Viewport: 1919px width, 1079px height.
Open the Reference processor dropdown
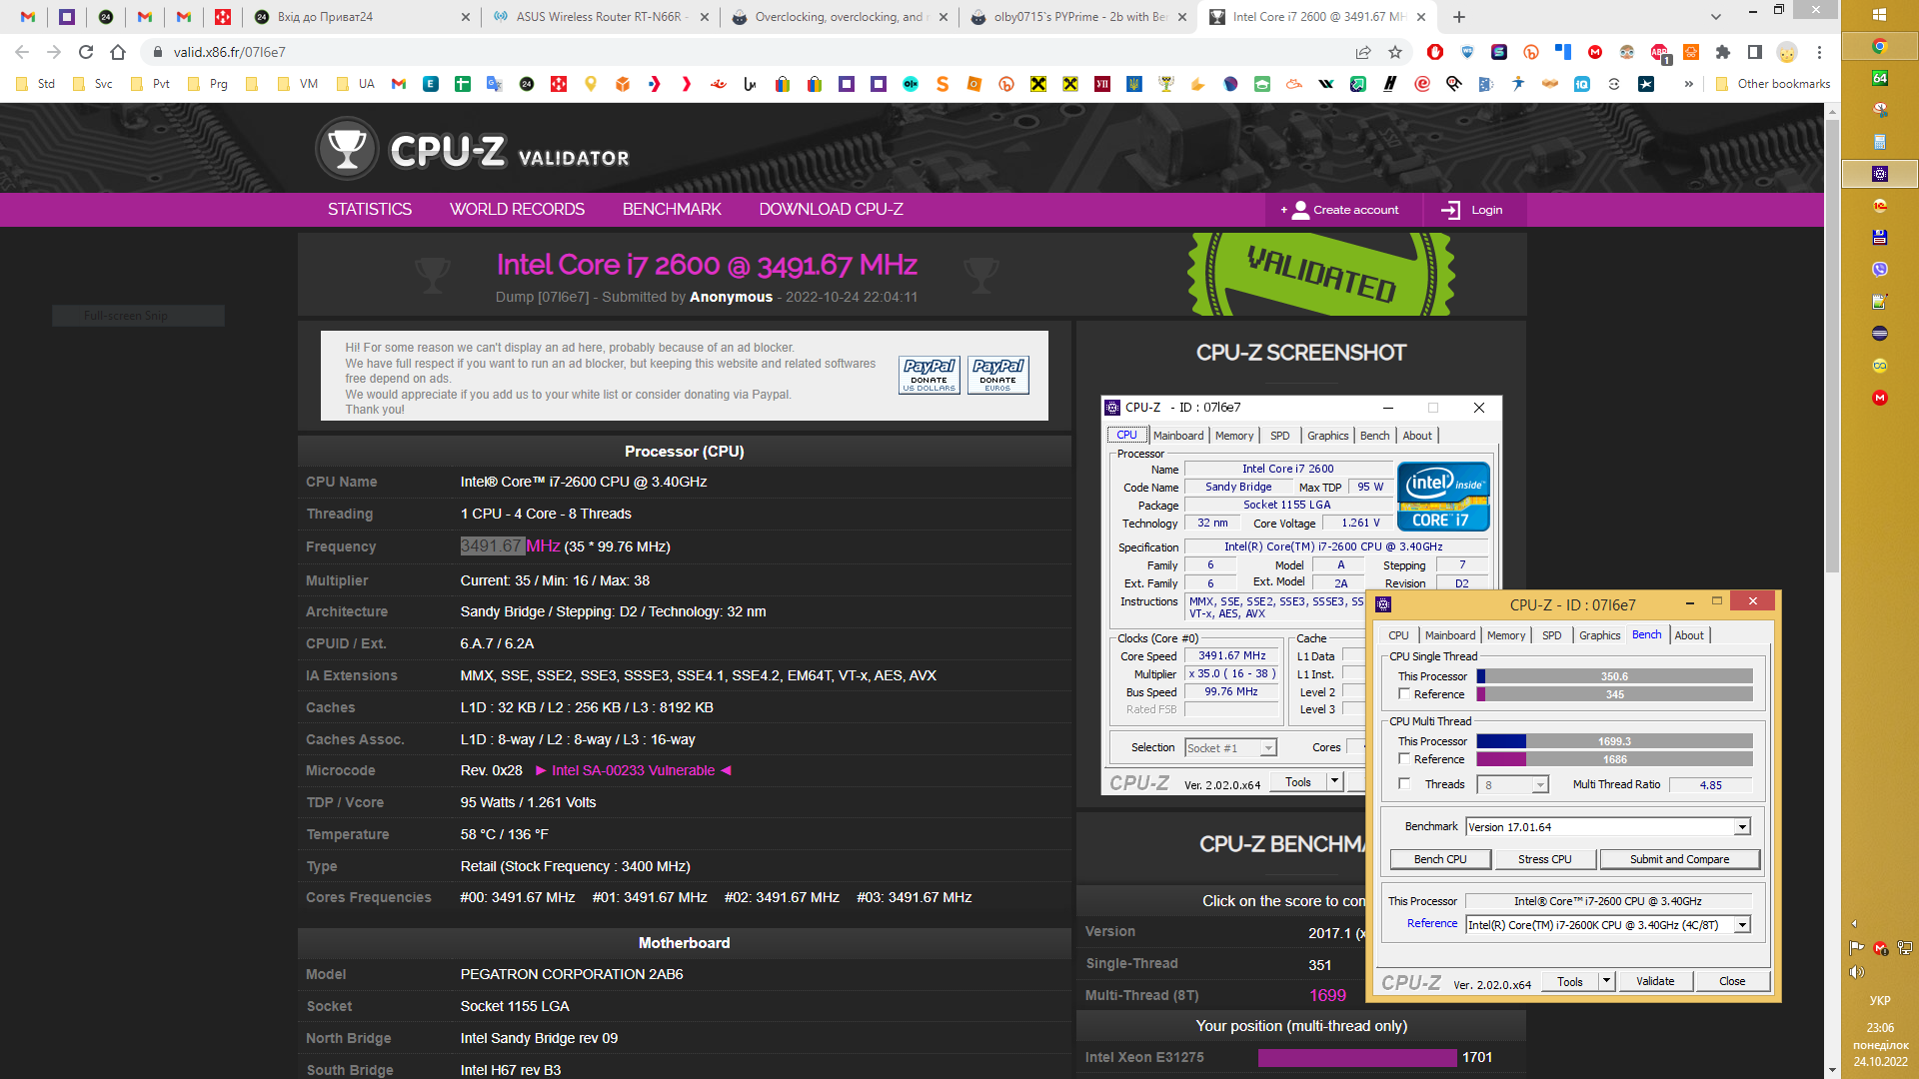click(1742, 925)
